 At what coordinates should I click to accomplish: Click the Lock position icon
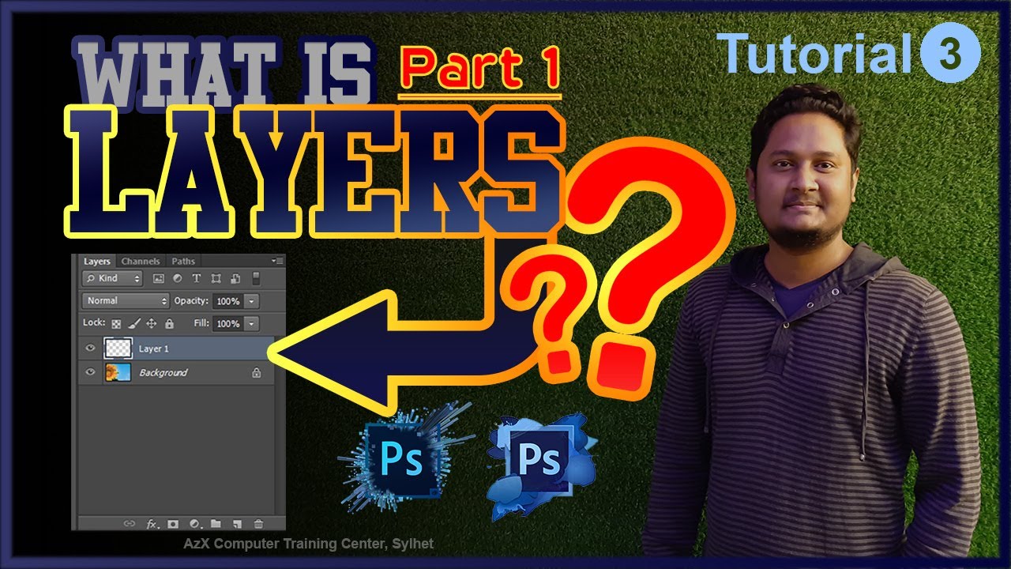click(152, 324)
